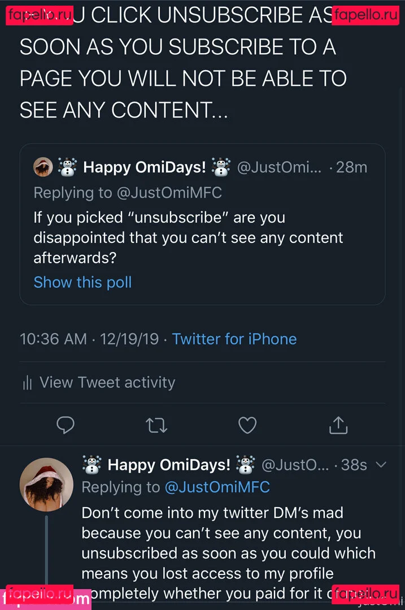
Task: Open the 'Twitter for iPhone' source link
Action: click(x=234, y=339)
